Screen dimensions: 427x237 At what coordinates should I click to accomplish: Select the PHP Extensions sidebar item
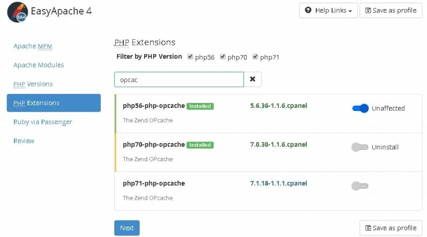click(53, 103)
